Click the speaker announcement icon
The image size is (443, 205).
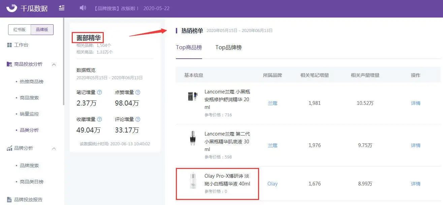(x=83, y=8)
